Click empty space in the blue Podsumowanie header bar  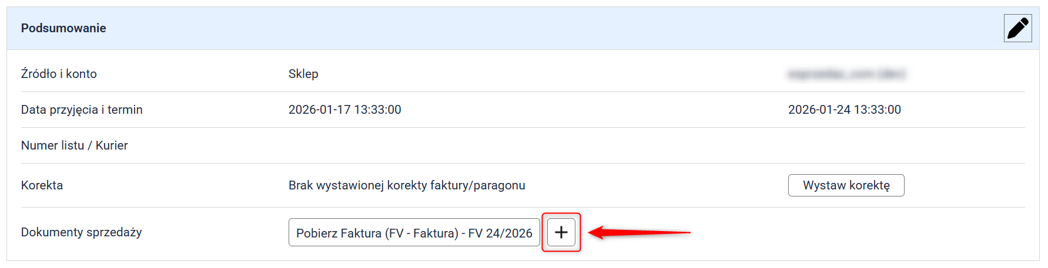529,28
